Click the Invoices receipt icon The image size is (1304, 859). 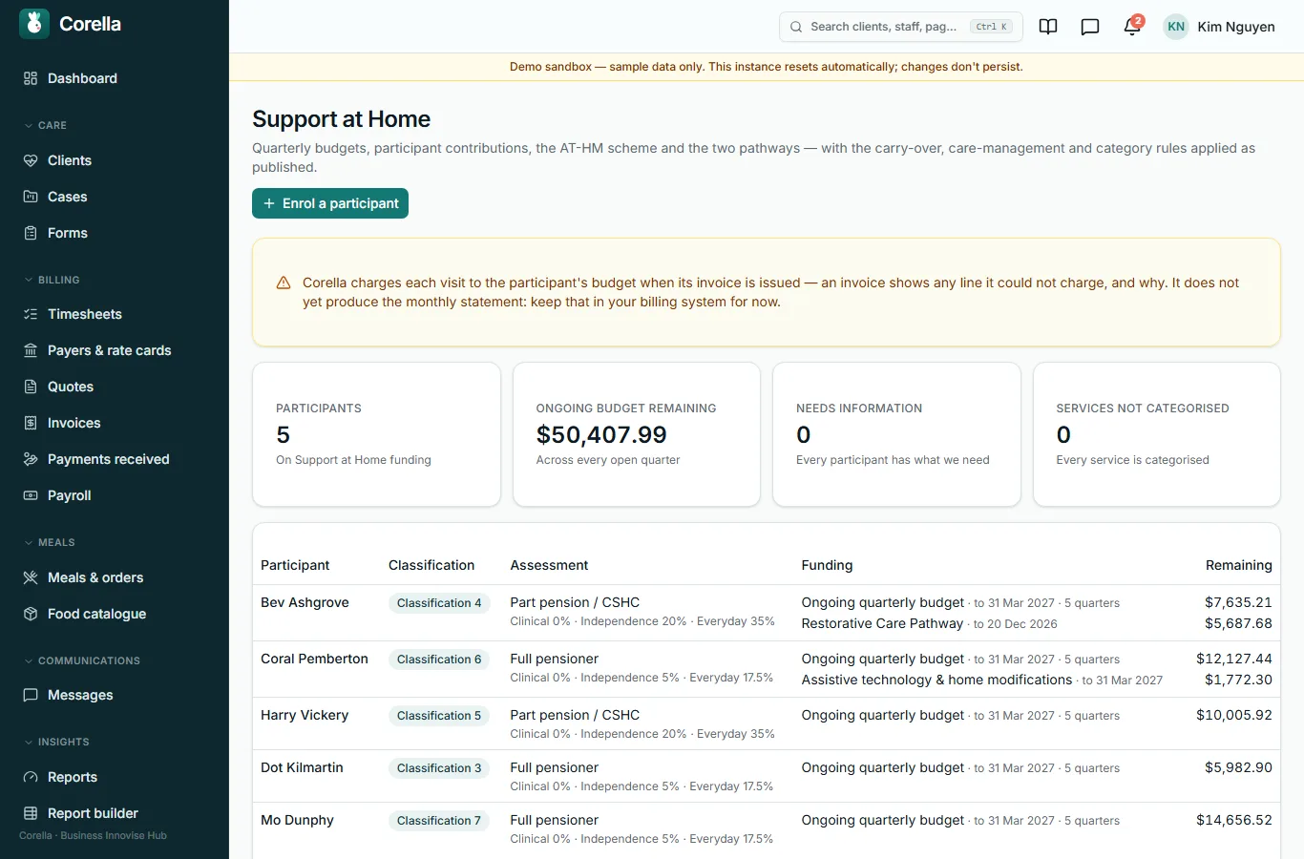31,423
